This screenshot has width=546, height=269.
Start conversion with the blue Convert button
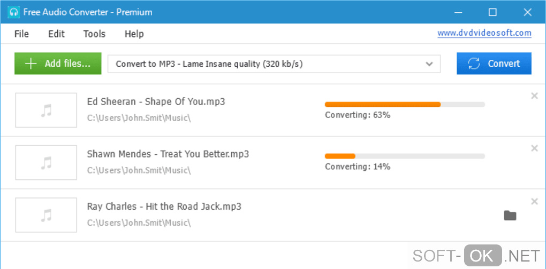pyautogui.click(x=494, y=64)
